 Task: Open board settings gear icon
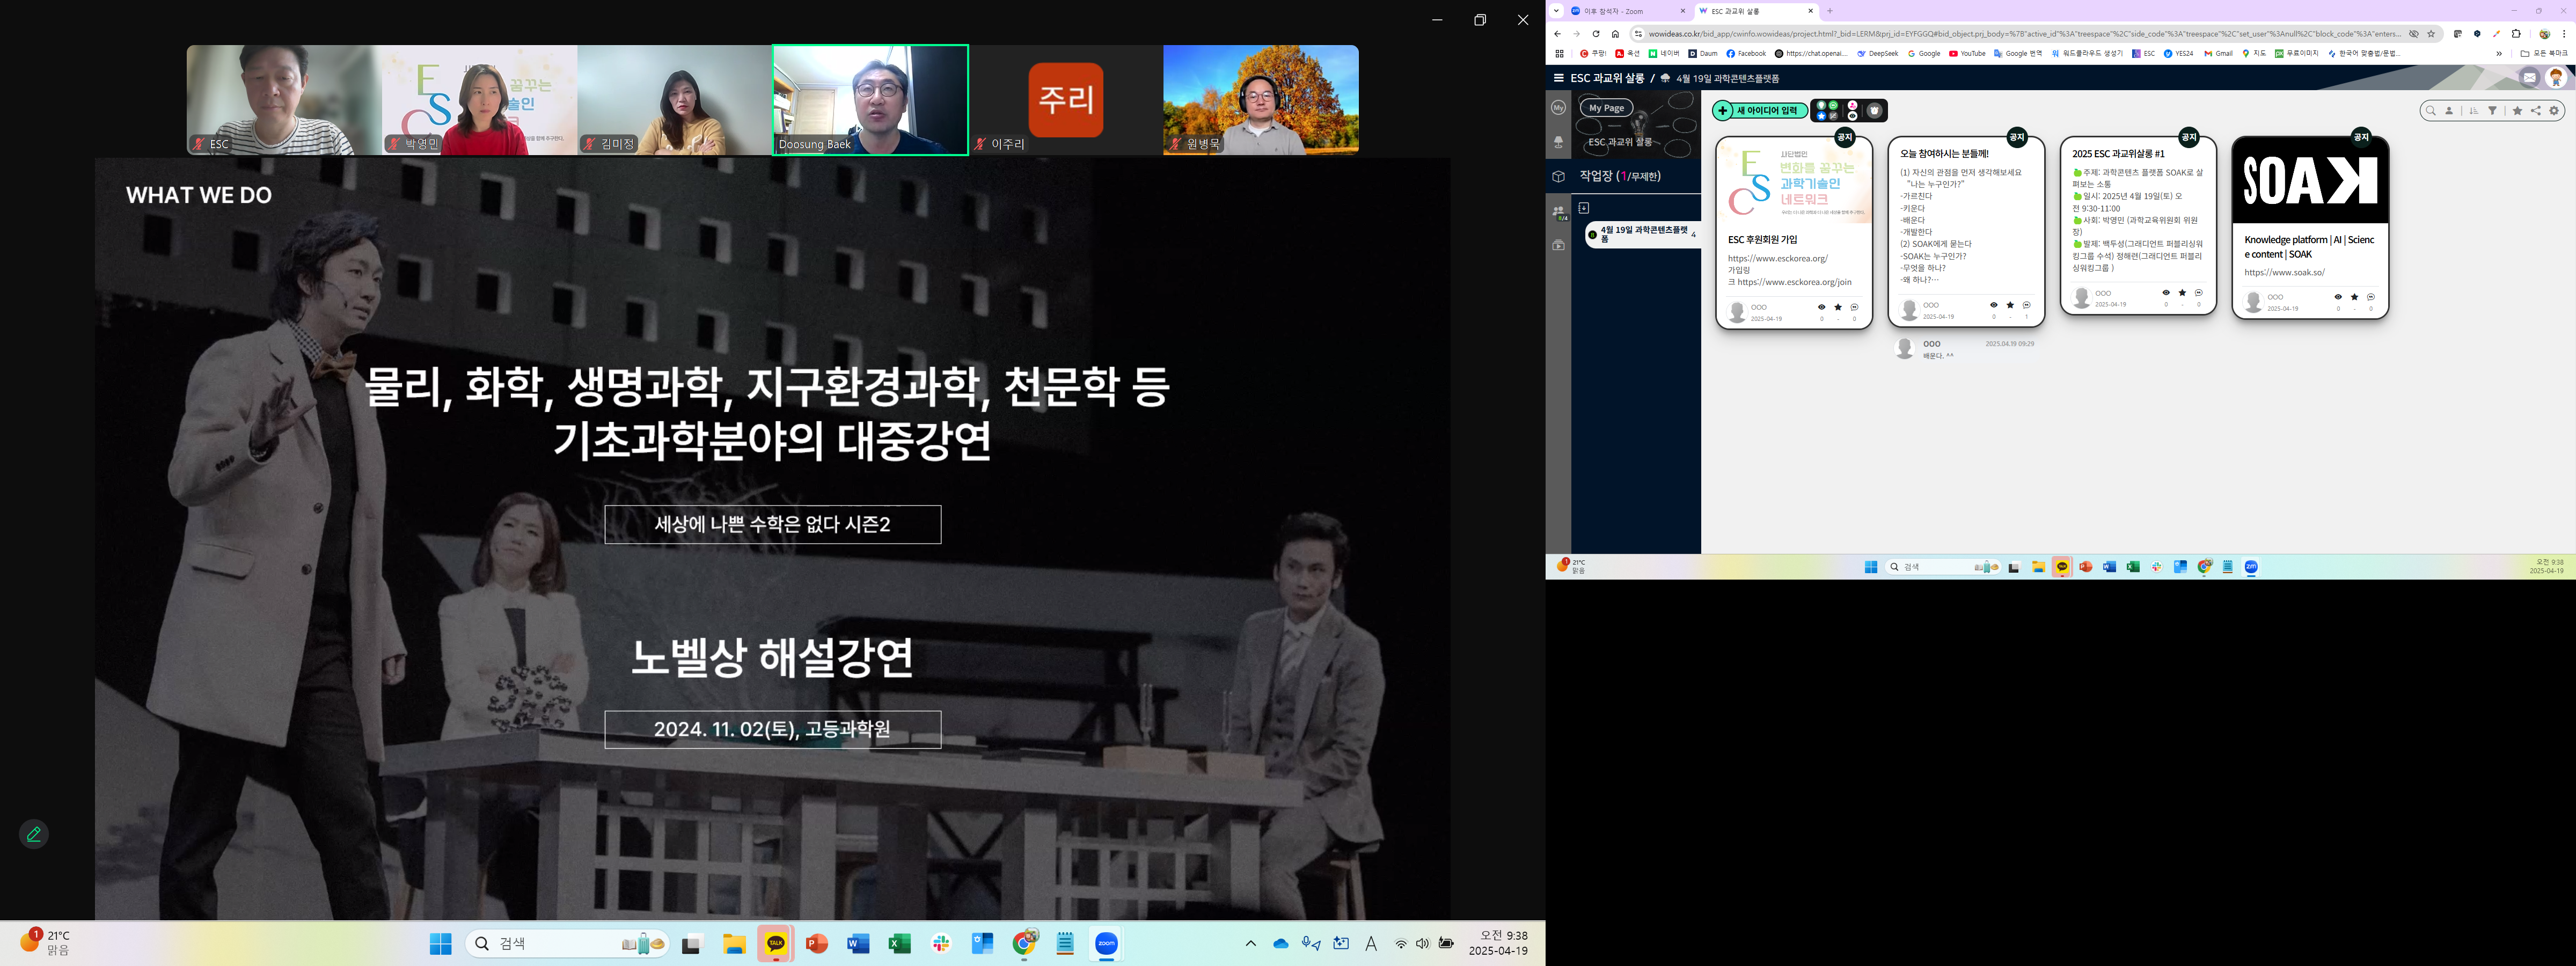click(x=2554, y=111)
